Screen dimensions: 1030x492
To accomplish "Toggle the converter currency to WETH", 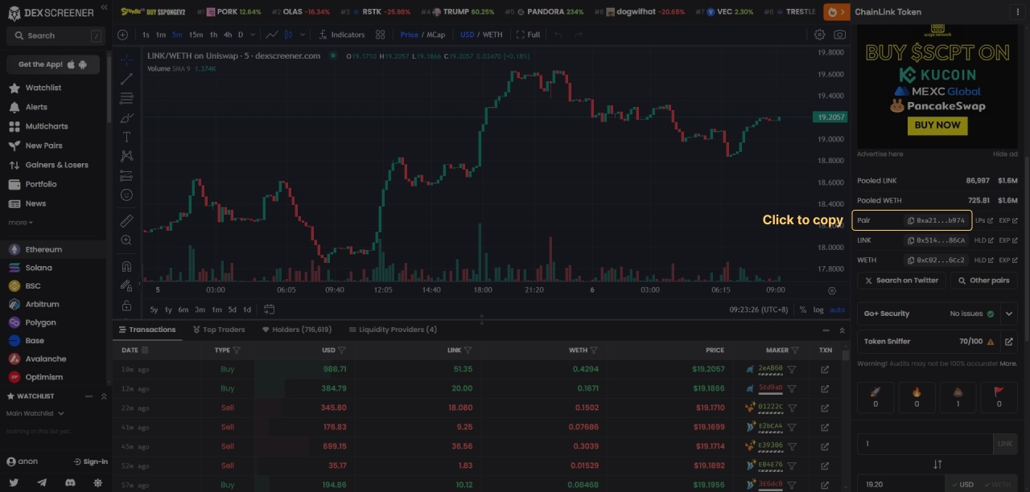I will [x=998, y=485].
